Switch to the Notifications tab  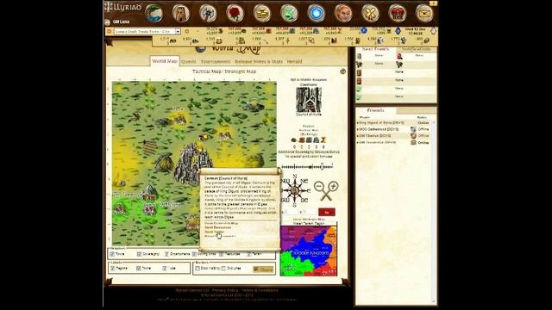tap(417, 50)
